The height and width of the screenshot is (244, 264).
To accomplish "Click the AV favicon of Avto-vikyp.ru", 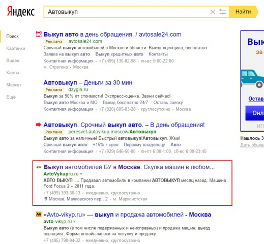I will (39, 215).
